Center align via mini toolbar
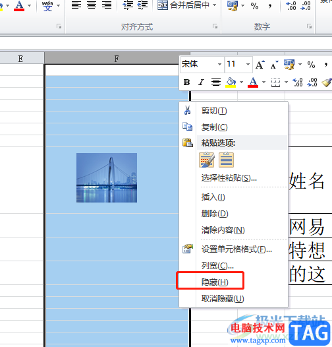The image size is (332, 347). click(x=215, y=82)
